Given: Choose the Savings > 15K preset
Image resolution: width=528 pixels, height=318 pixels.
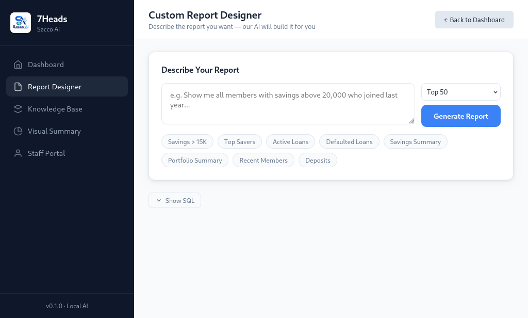Looking at the screenshot, I should 187,141.
